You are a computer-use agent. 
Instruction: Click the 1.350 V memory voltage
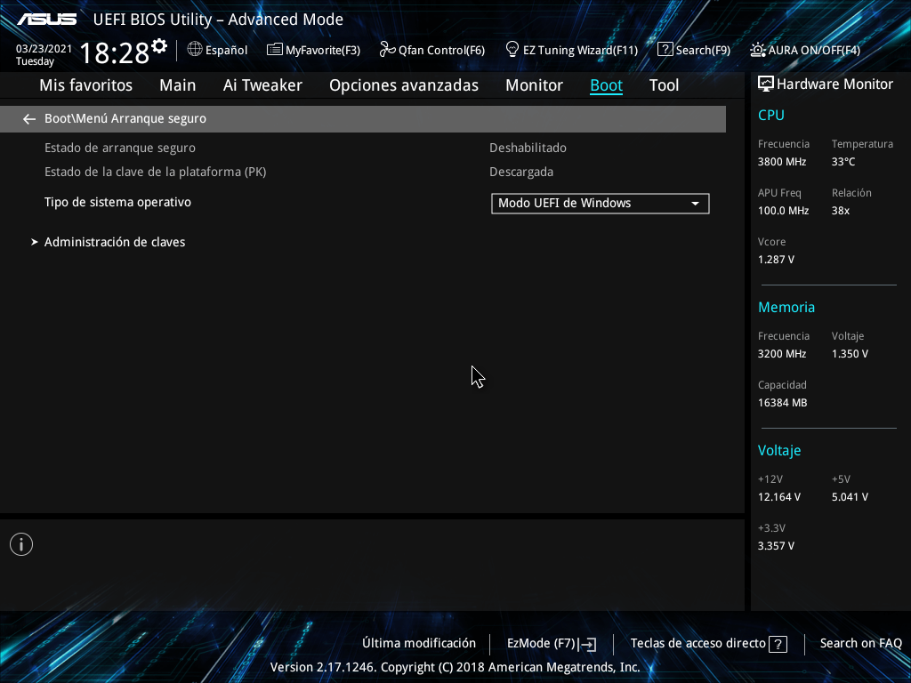tap(850, 354)
